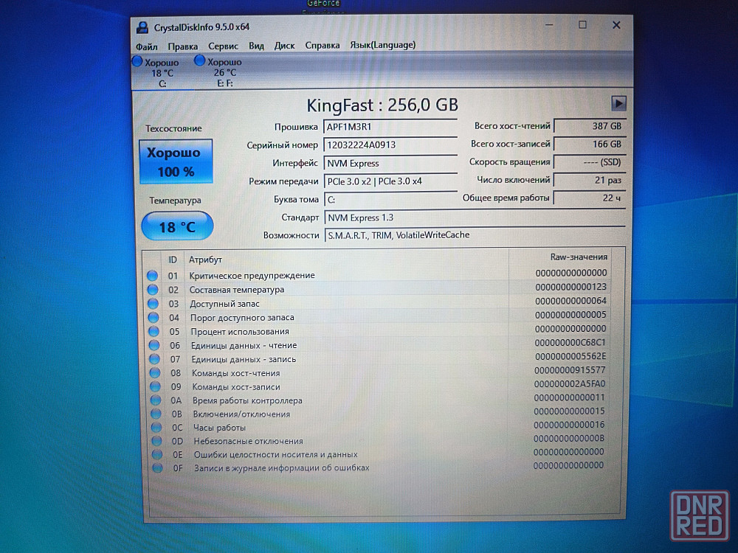Open the Правка menu

click(x=182, y=46)
